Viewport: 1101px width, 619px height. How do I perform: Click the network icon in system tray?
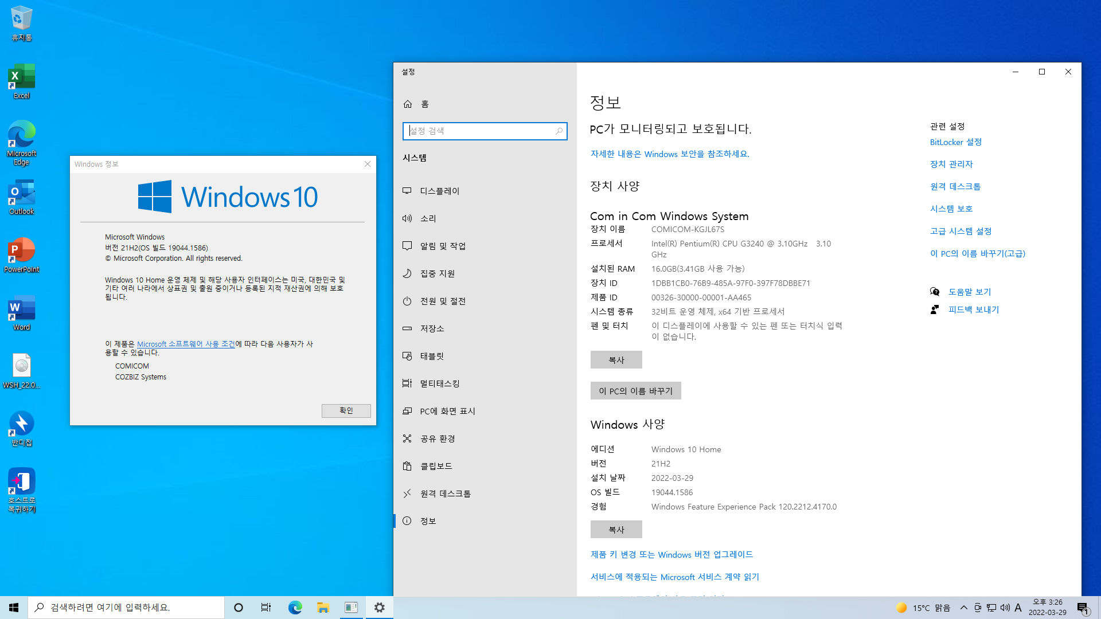(x=991, y=608)
